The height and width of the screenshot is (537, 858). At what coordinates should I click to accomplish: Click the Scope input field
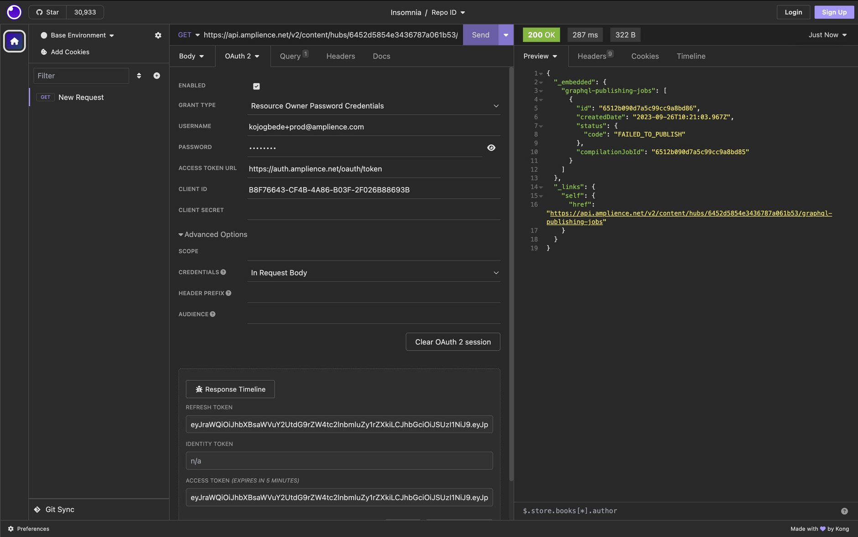click(374, 252)
